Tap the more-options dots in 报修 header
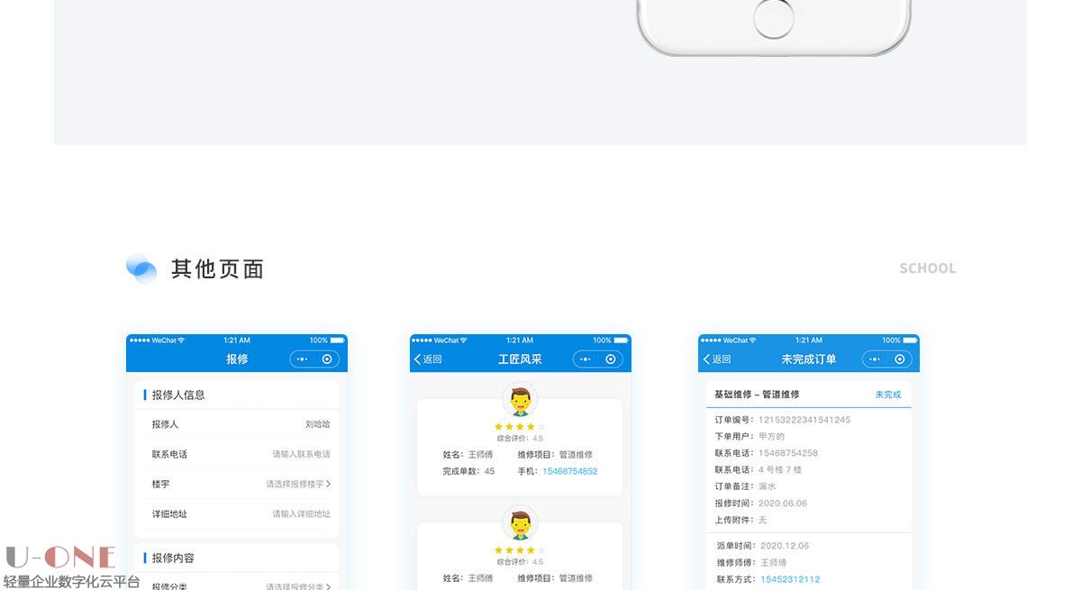The image size is (1081, 590). [303, 359]
